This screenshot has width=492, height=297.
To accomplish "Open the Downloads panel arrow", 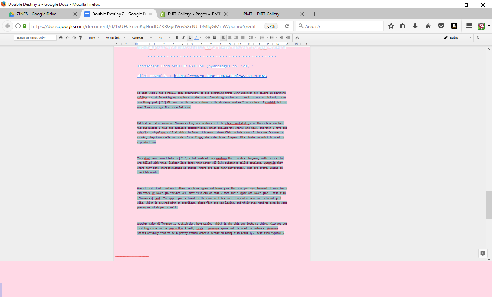I will tap(415, 26).
